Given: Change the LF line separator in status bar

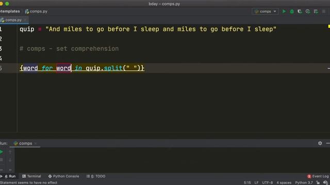Looking at the screenshot, I should 256,183.
